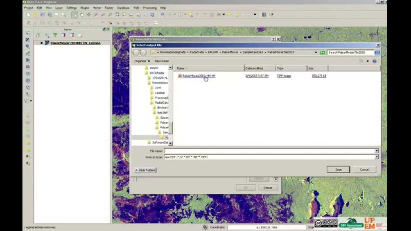Open the Processing menu

149,8
